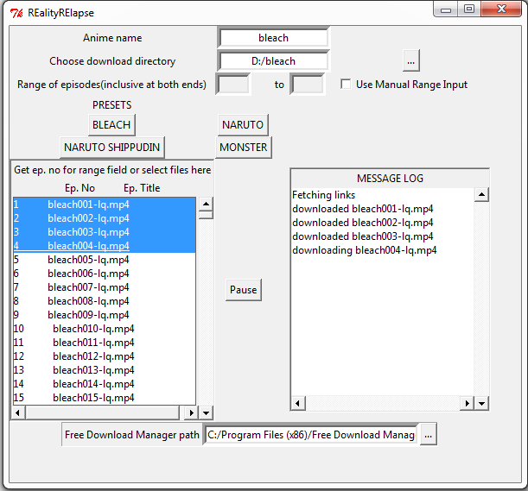The height and width of the screenshot is (491, 528).
Task: Select bleach013-lq.mp4 in episode list
Action: tap(105, 370)
